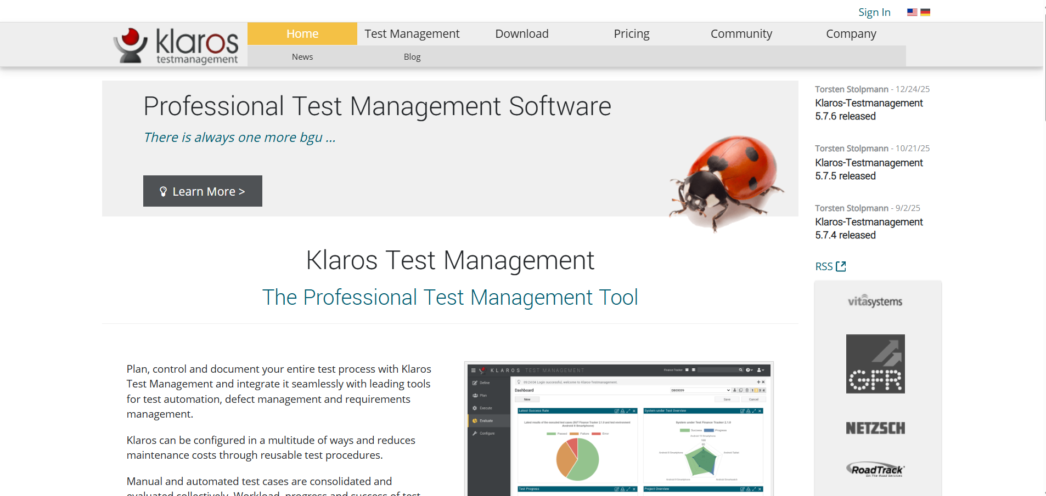Screen dimensions: 1046x496
Task: Click the 10/21/25 news author line
Action: tap(872, 148)
